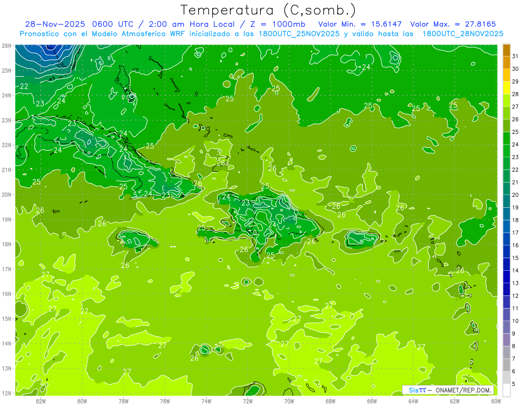Click the 'Z = 1000mb' level text
Viewport: 527px width, 407px height.
(x=278, y=24)
